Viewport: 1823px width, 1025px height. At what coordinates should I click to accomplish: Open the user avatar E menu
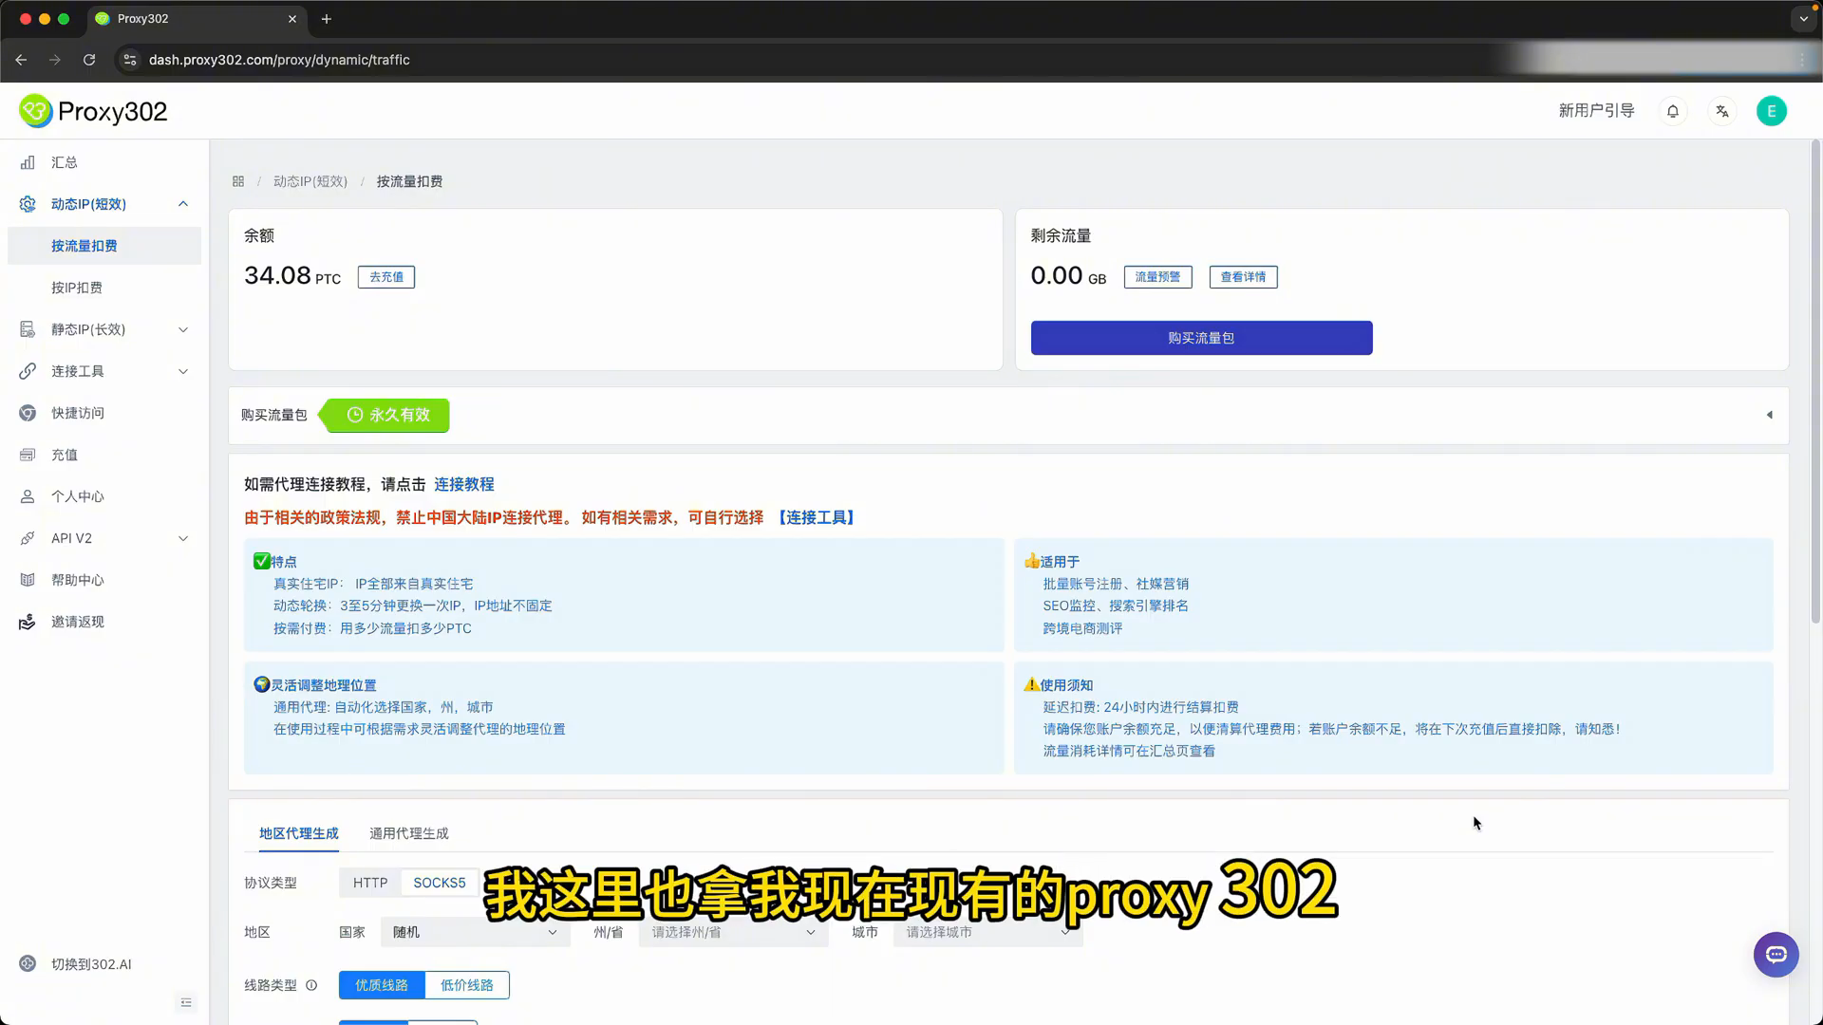click(x=1771, y=111)
